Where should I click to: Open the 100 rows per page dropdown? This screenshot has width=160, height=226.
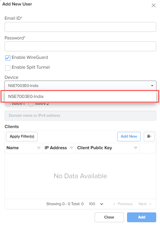pos(96,204)
